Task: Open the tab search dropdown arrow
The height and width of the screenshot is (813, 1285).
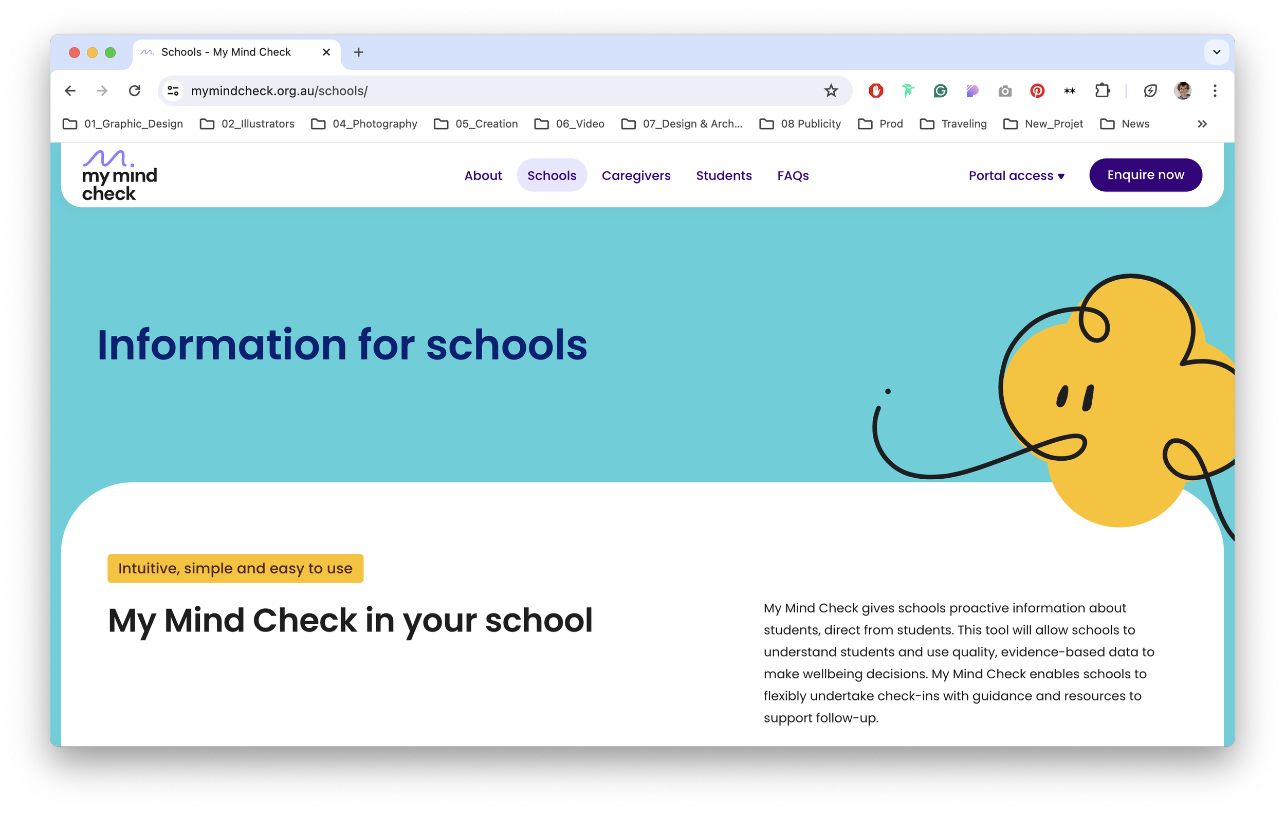Action: click(1216, 52)
